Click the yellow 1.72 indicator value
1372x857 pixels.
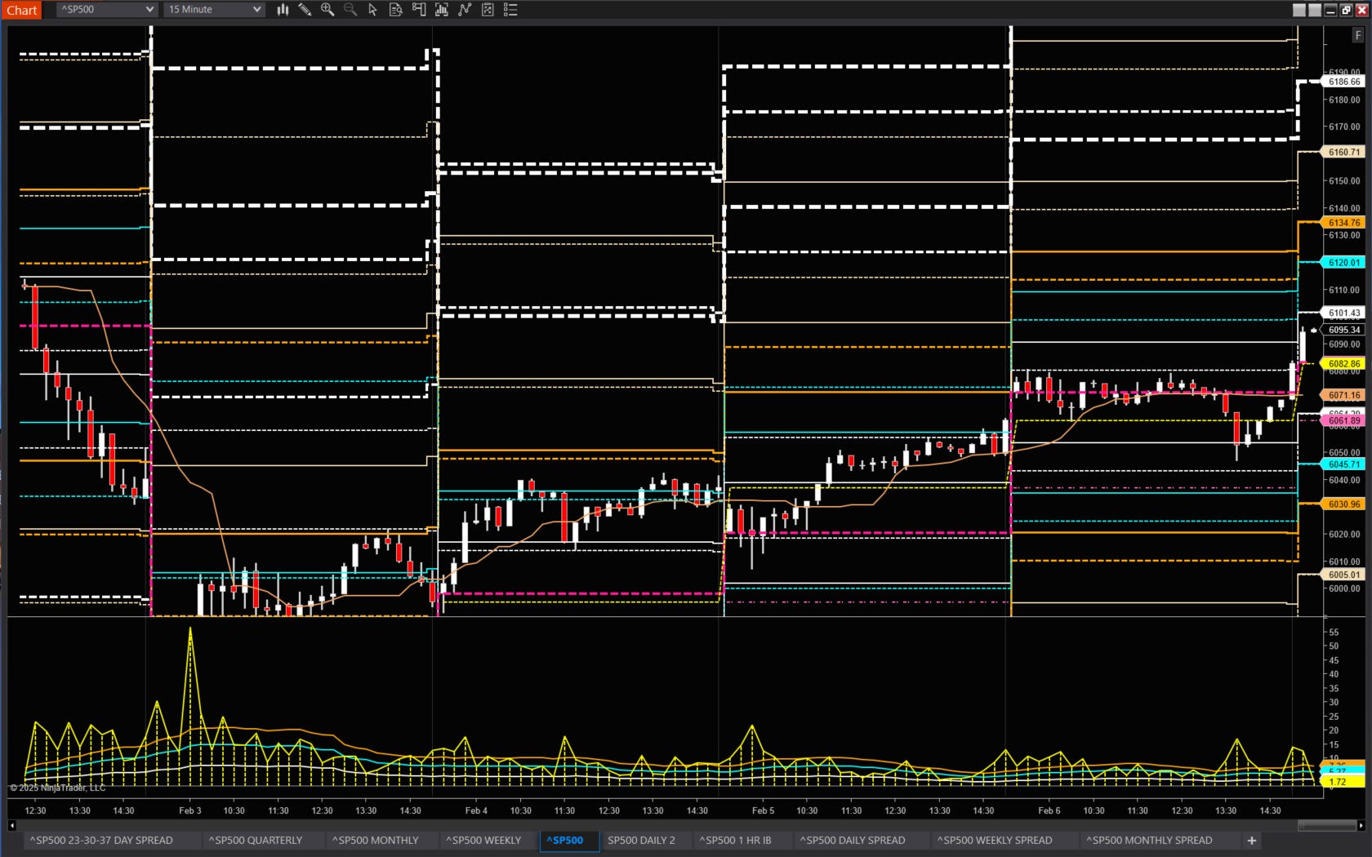tap(1343, 781)
